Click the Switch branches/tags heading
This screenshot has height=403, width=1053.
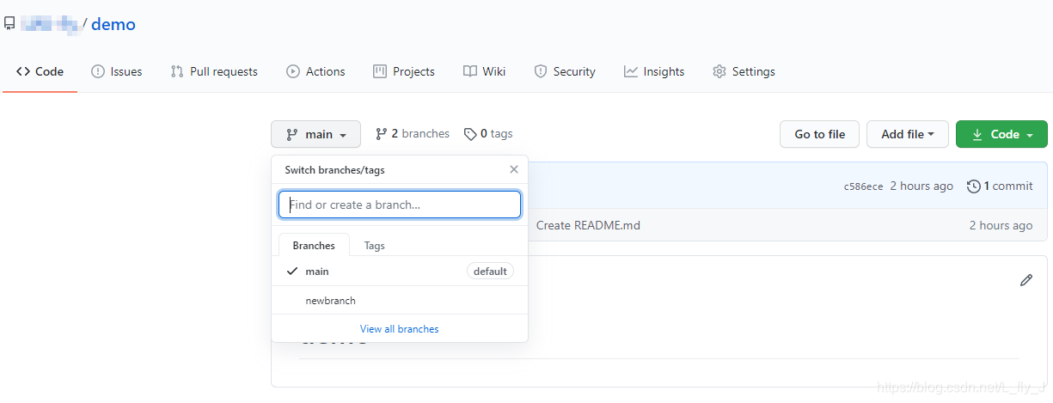335,169
